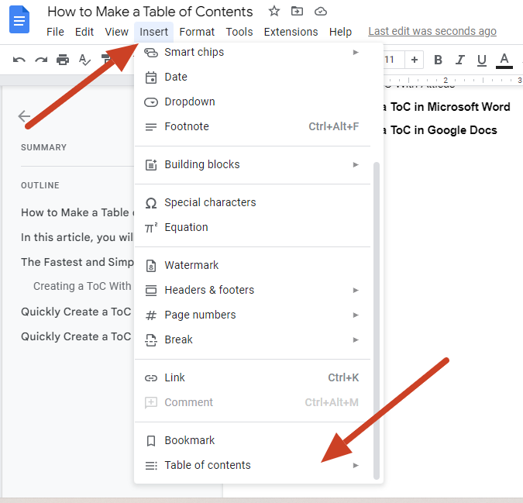Star this document
The width and height of the screenshot is (523, 503).
(x=274, y=11)
